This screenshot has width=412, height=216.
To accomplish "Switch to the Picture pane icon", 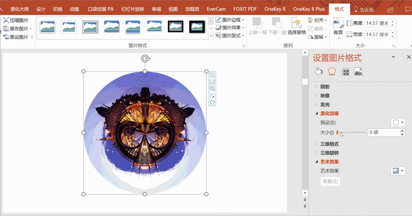I will point(358,72).
